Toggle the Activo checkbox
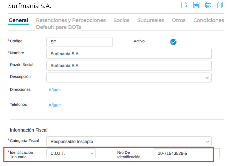The height and width of the screenshot is (166, 230). [173, 42]
